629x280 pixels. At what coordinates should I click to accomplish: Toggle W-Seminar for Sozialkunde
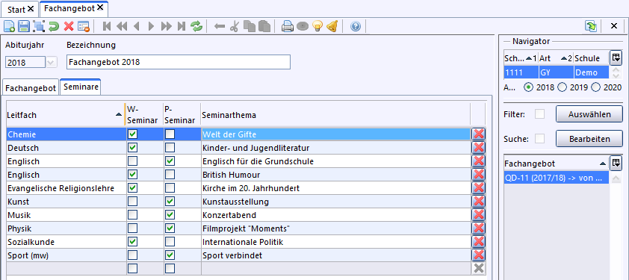pos(132,242)
